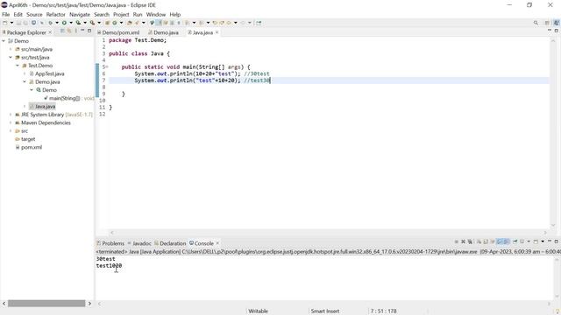Viewport: 561px width, 315px height.
Task: Select pom.xml in Package Explorer
Action: coord(28,148)
